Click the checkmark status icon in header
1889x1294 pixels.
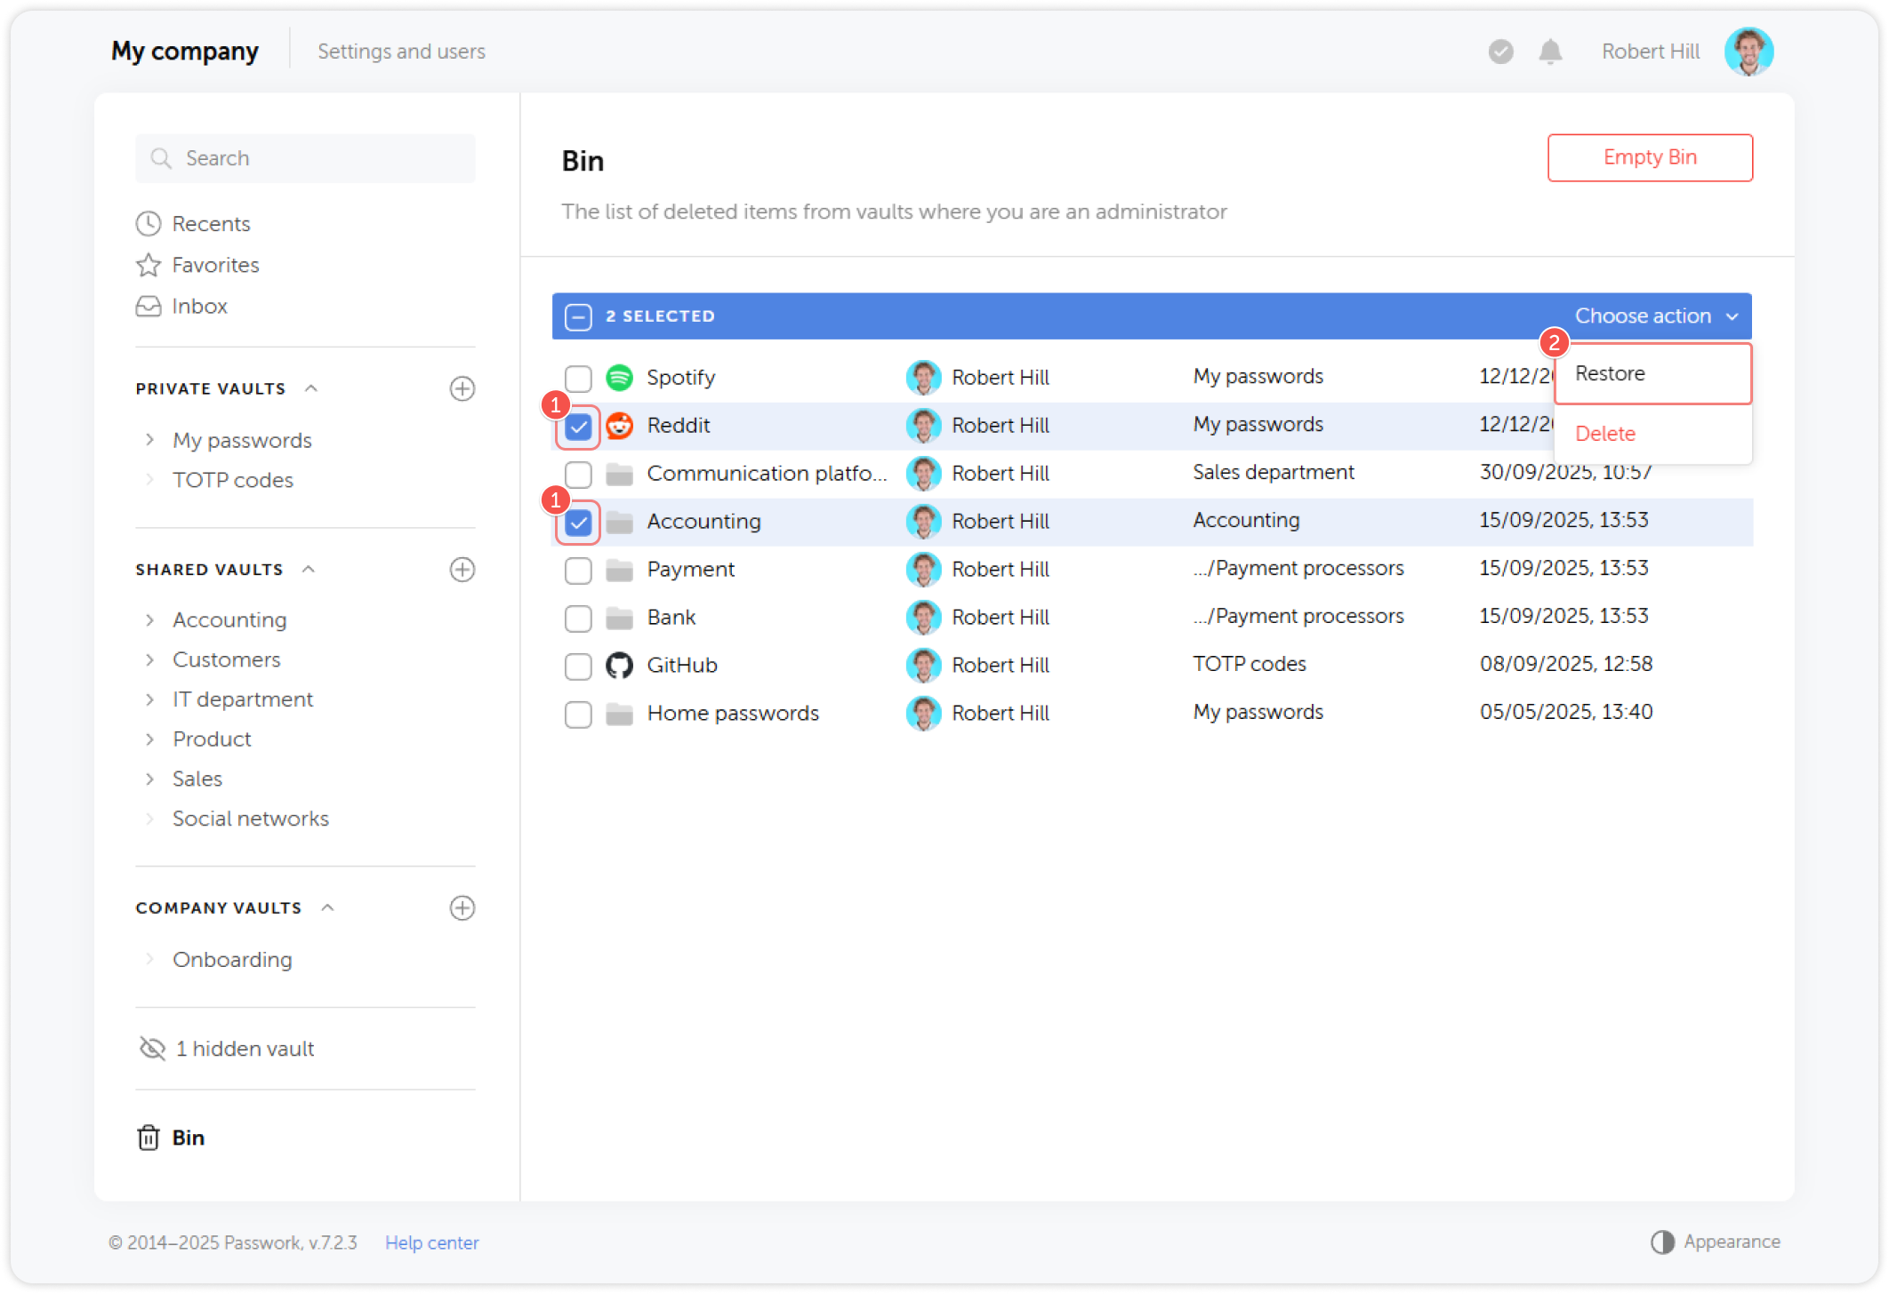(1500, 52)
